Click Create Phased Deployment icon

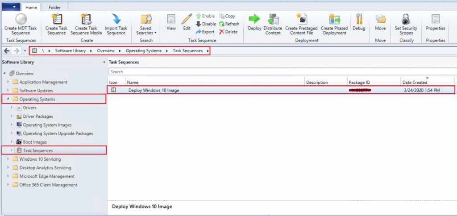point(335,19)
